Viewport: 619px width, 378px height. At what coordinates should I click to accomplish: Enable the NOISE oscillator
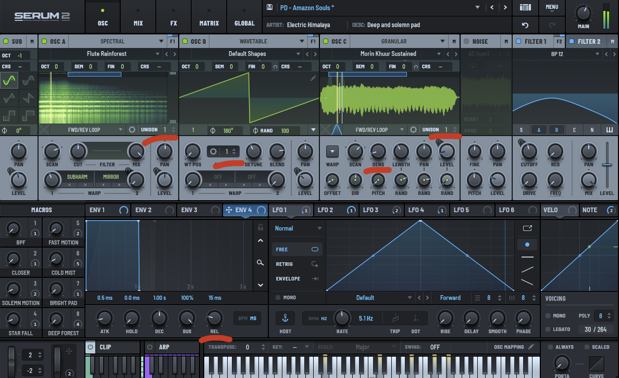click(466, 41)
